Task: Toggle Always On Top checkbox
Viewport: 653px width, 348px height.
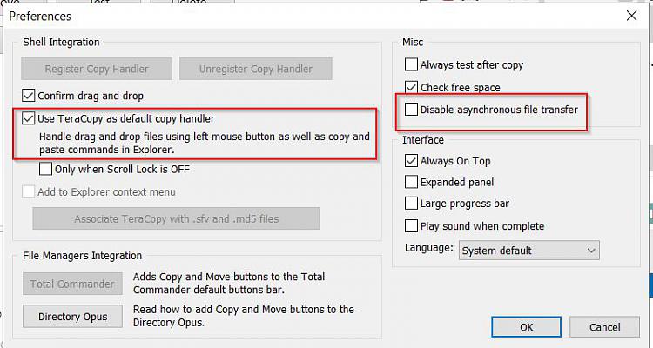Action: click(x=411, y=161)
